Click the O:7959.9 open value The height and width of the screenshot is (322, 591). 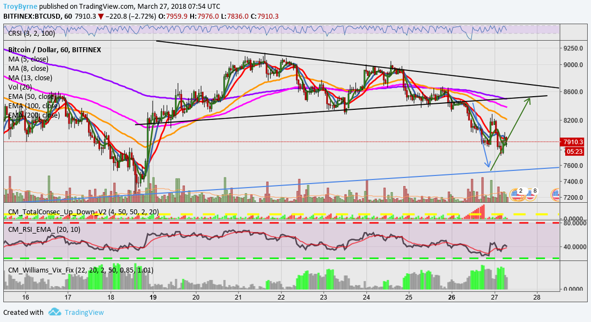[x=173, y=16]
